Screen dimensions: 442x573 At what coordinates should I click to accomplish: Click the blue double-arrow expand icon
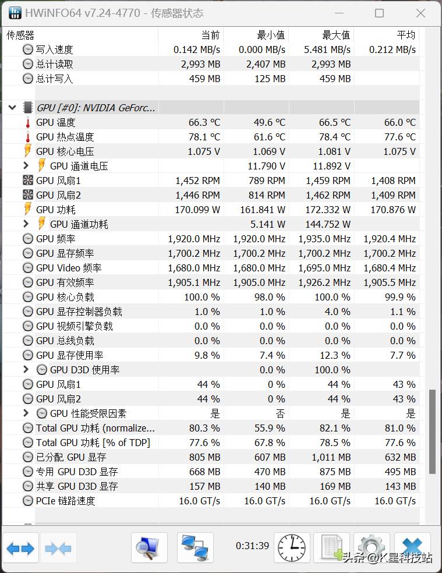21,547
